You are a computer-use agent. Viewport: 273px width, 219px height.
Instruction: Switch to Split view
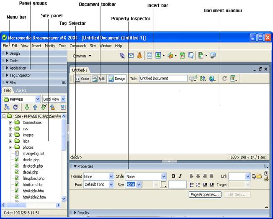[x=99, y=79]
